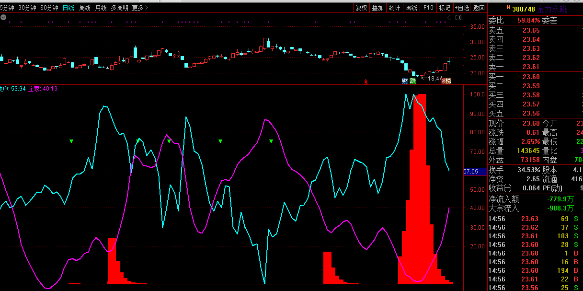Viewport: 583px width, 291px height.
Task: Click the 财 financial info marker on chart
Action: tap(405, 81)
